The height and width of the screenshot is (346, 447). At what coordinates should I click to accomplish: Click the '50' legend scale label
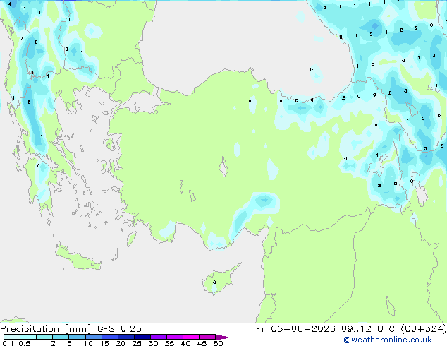point(218,343)
